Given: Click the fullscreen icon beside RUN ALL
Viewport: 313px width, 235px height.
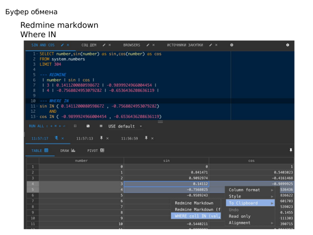Looking at the screenshot, I should (x=75, y=126).
